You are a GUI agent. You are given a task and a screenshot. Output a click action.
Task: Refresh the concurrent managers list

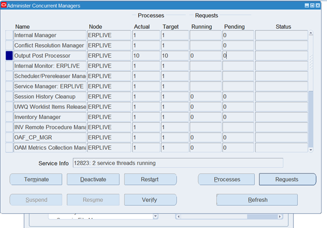[257, 200]
